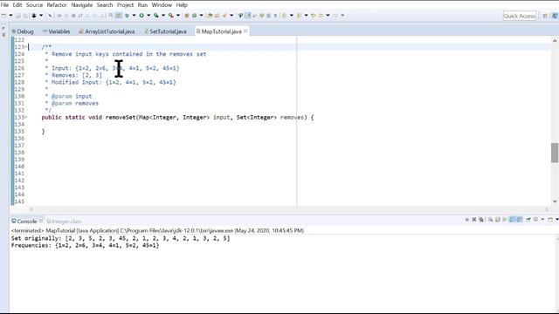Screen dimensions: 559x314
Task: Expand the Forward navigation history dropdown
Action: (x=342, y=16)
